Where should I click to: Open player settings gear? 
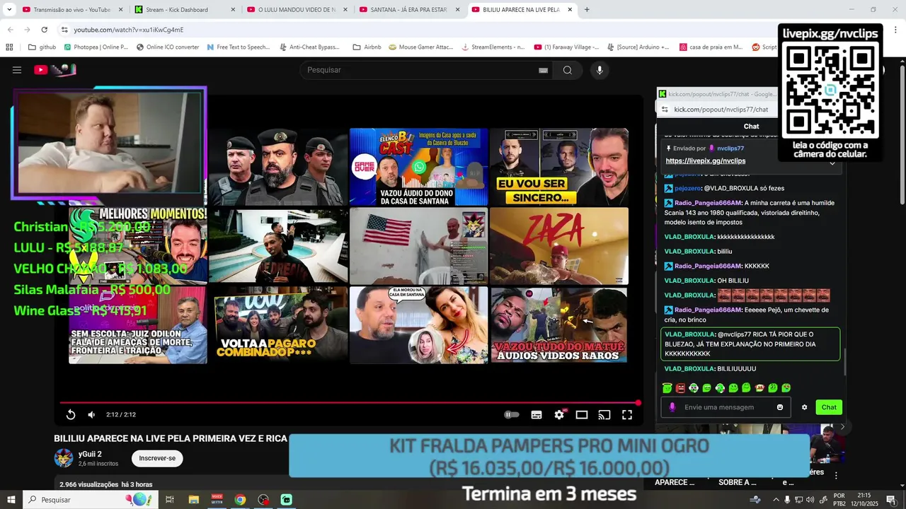click(559, 415)
